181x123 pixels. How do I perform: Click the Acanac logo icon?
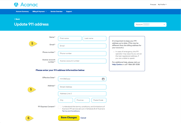click(x=16, y=4)
